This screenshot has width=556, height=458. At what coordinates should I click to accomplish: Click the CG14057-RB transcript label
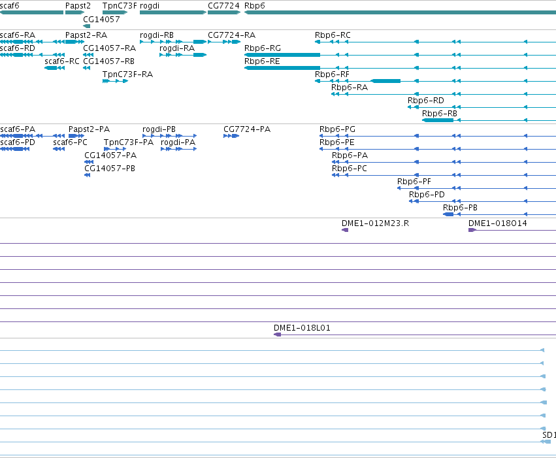109,61
